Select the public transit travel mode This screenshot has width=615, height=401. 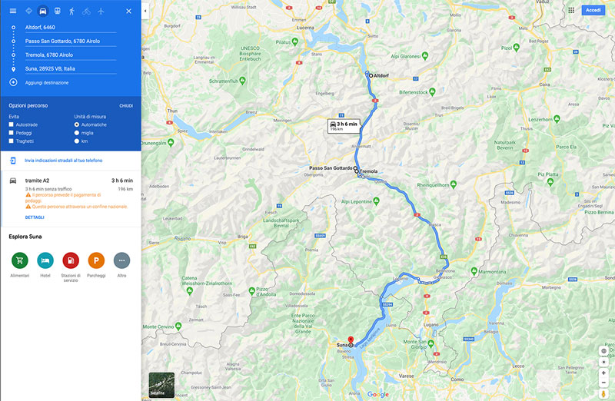[57, 11]
